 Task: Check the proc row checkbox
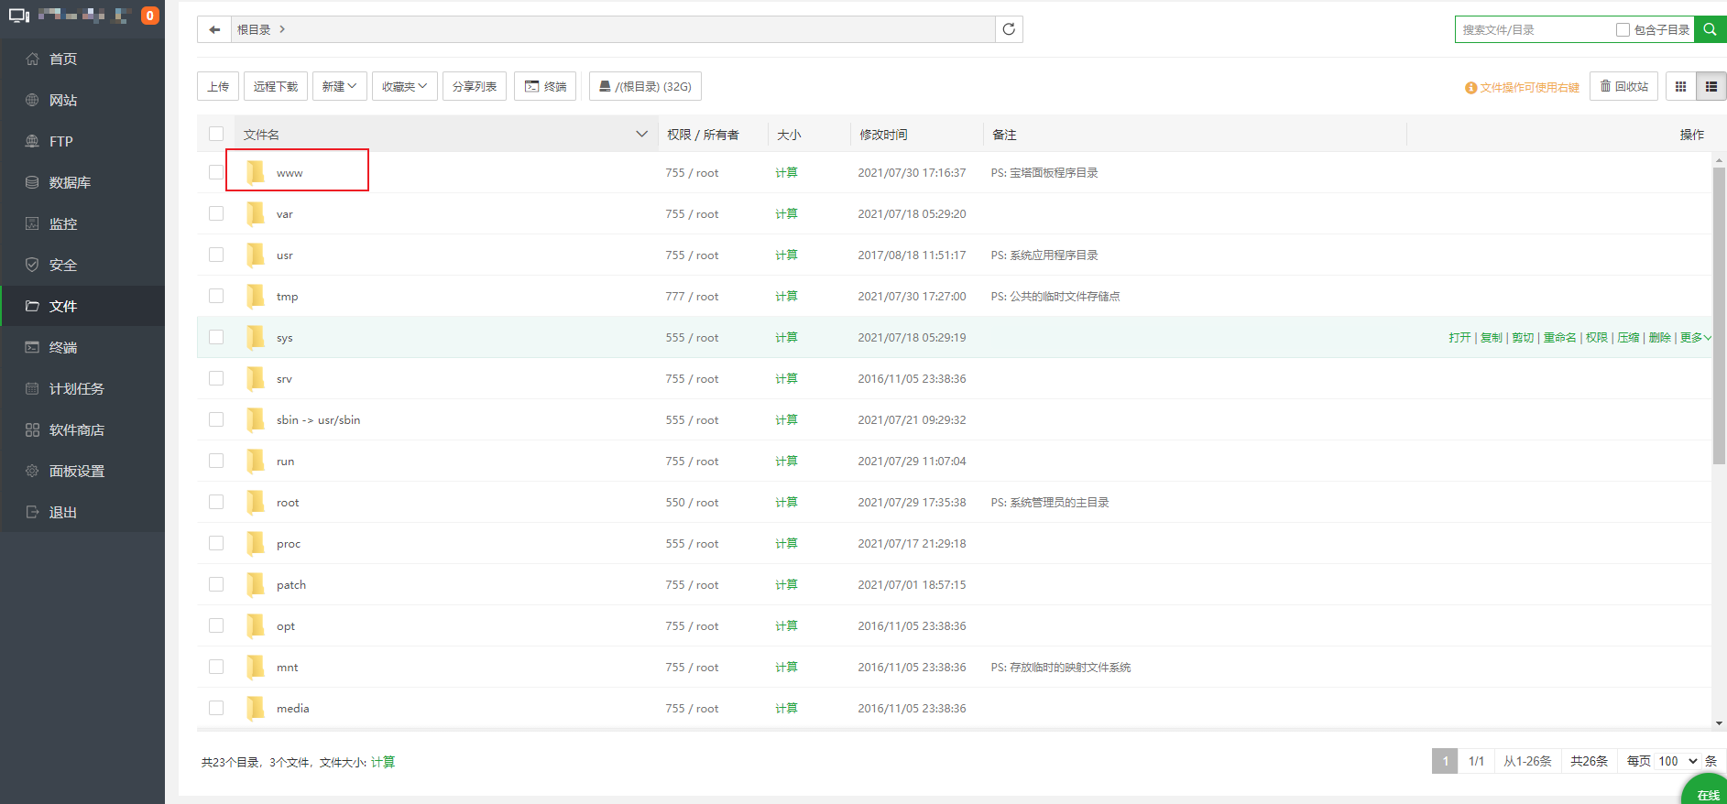click(x=216, y=543)
